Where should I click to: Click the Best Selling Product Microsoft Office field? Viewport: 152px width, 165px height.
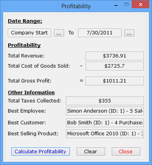coord(105,134)
